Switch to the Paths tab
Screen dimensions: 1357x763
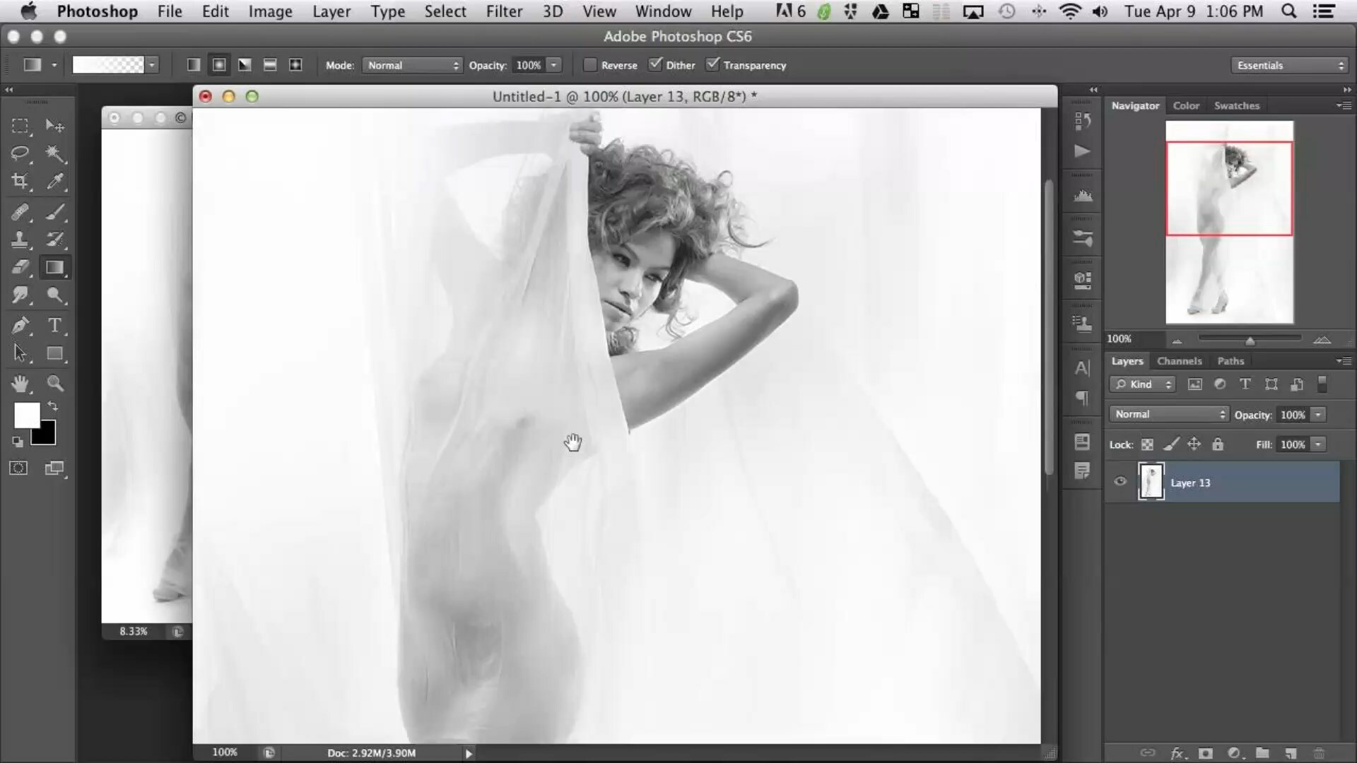[x=1230, y=361]
